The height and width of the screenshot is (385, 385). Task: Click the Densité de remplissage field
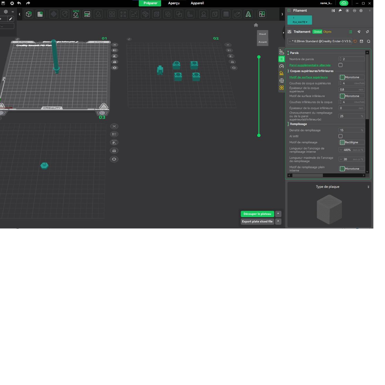[352, 130]
